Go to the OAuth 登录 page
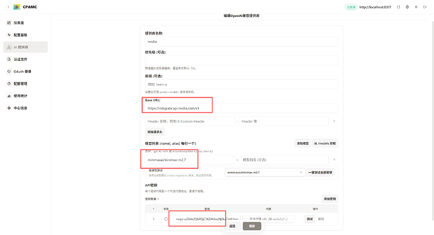Screen dimensions: 434x235 [25, 72]
